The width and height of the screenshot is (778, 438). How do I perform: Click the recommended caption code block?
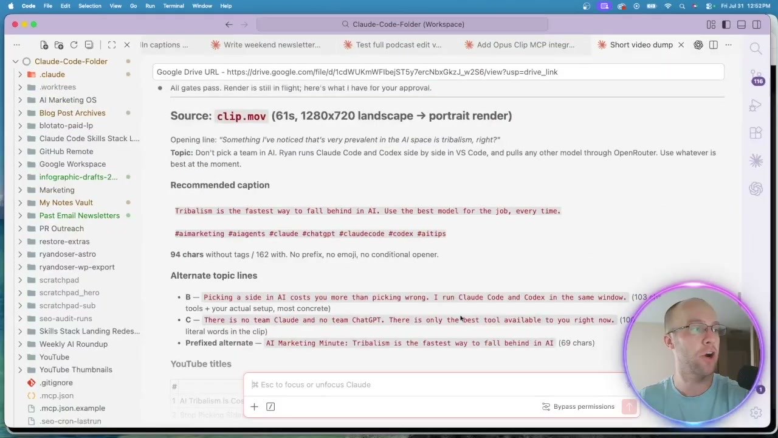tap(368, 211)
